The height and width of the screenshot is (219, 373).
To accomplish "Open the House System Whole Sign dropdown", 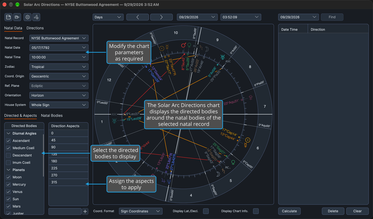I will [59, 105].
